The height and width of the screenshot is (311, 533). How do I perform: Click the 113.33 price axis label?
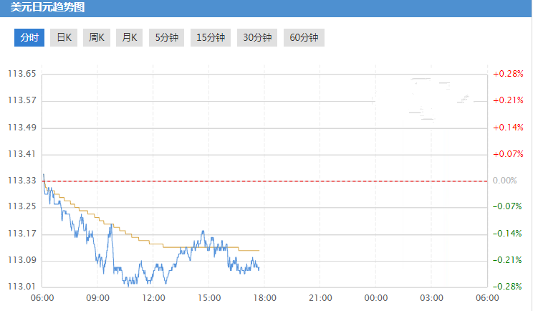pos(21,181)
